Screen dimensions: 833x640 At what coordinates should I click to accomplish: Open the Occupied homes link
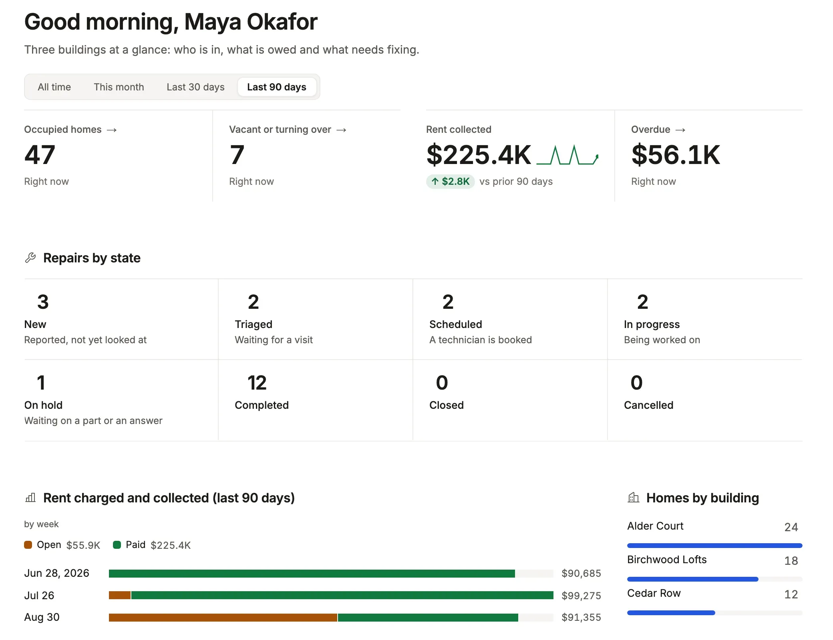(x=70, y=130)
